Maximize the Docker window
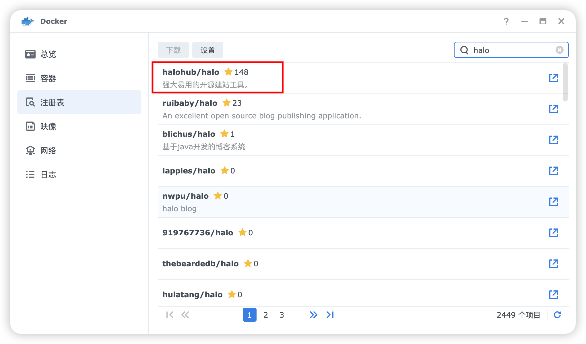Image resolution: width=586 pixels, height=344 pixels. 543,21
